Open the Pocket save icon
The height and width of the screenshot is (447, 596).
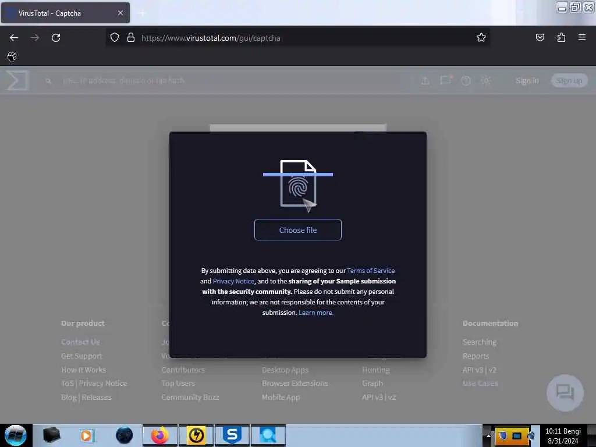tap(540, 37)
